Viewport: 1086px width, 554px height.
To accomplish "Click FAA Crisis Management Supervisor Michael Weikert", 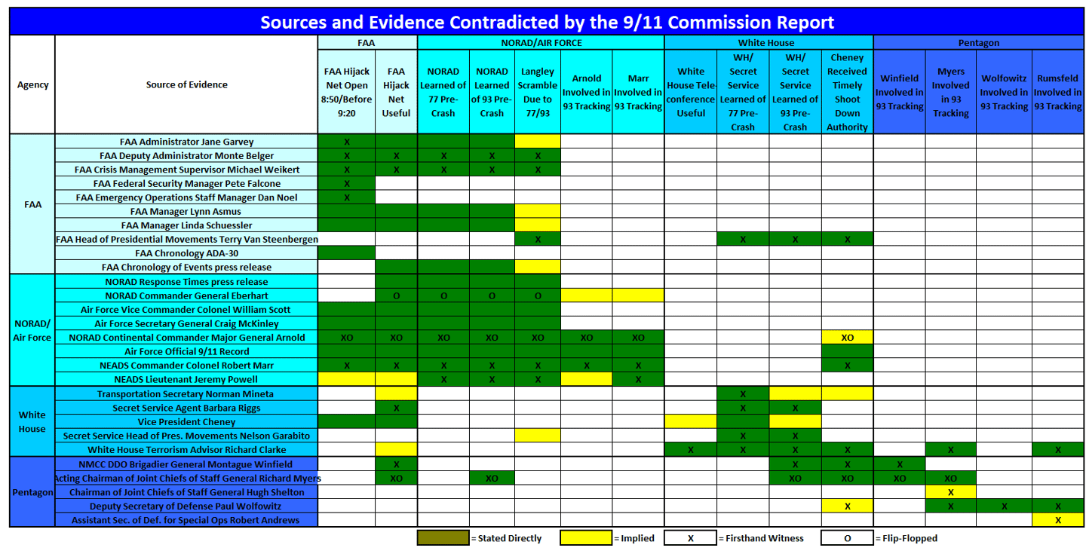I will click(x=186, y=170).
